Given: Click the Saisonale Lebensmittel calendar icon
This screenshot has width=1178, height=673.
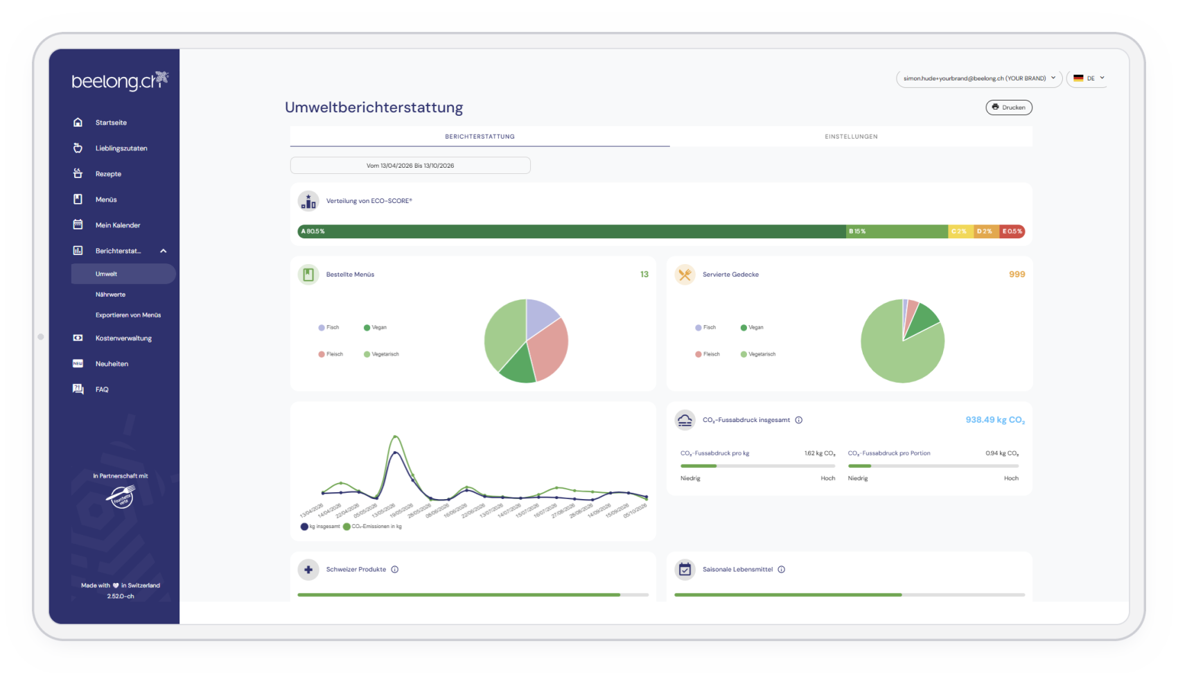Looking at the screenshot, I should pos(685,570).
